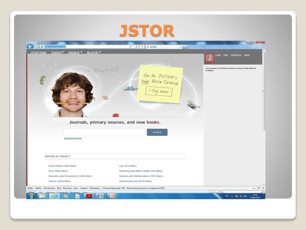Click the RU language indicator
This screenshot has width=306, height=230.
tap(227, 196)
